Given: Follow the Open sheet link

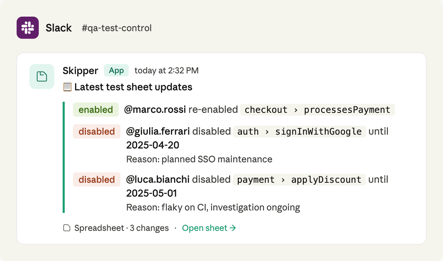Looking at the screenshot, I should point(205,228).
